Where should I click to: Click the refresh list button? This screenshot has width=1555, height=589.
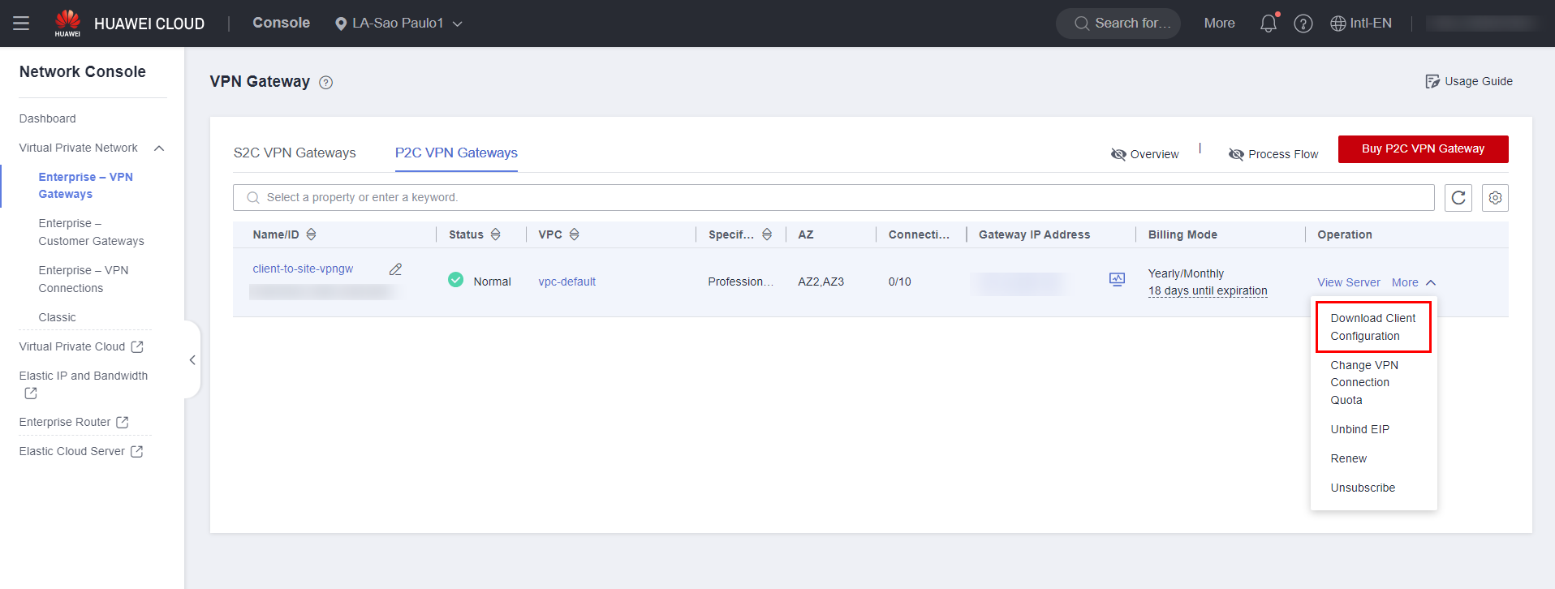(1458, 198)
